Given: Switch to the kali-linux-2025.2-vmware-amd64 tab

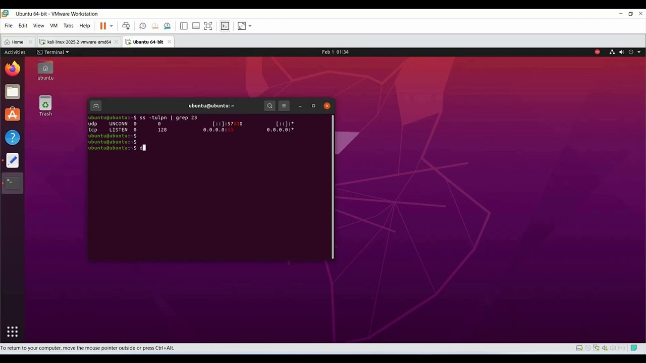Looking at the screenshot, I should click(x=78, y=42).
